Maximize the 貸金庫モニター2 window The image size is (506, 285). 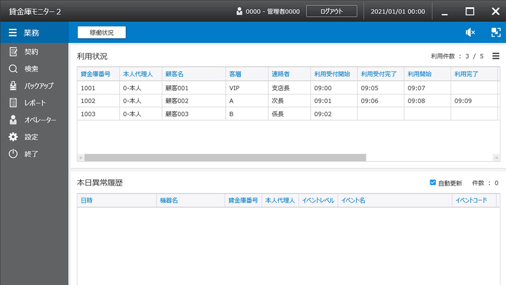click(470, 11)
